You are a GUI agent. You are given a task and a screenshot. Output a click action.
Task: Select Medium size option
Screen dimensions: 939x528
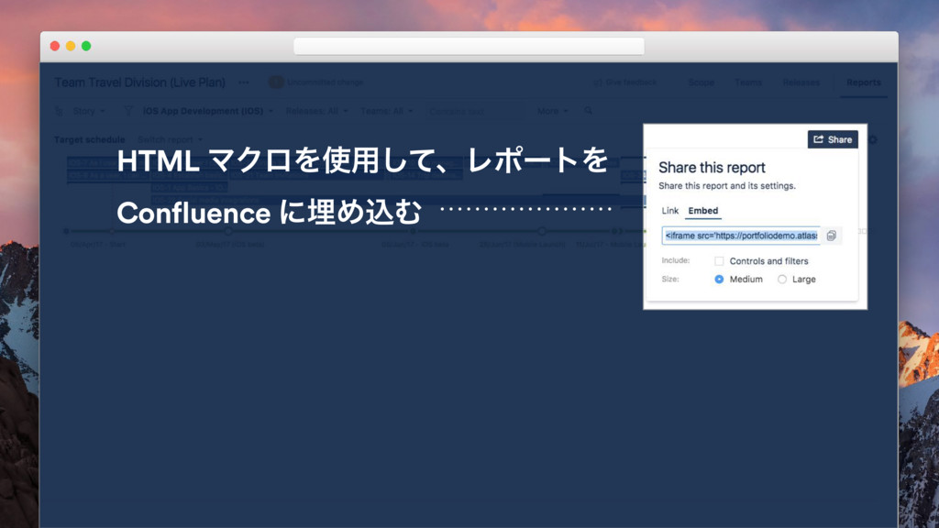coord(719,280)
